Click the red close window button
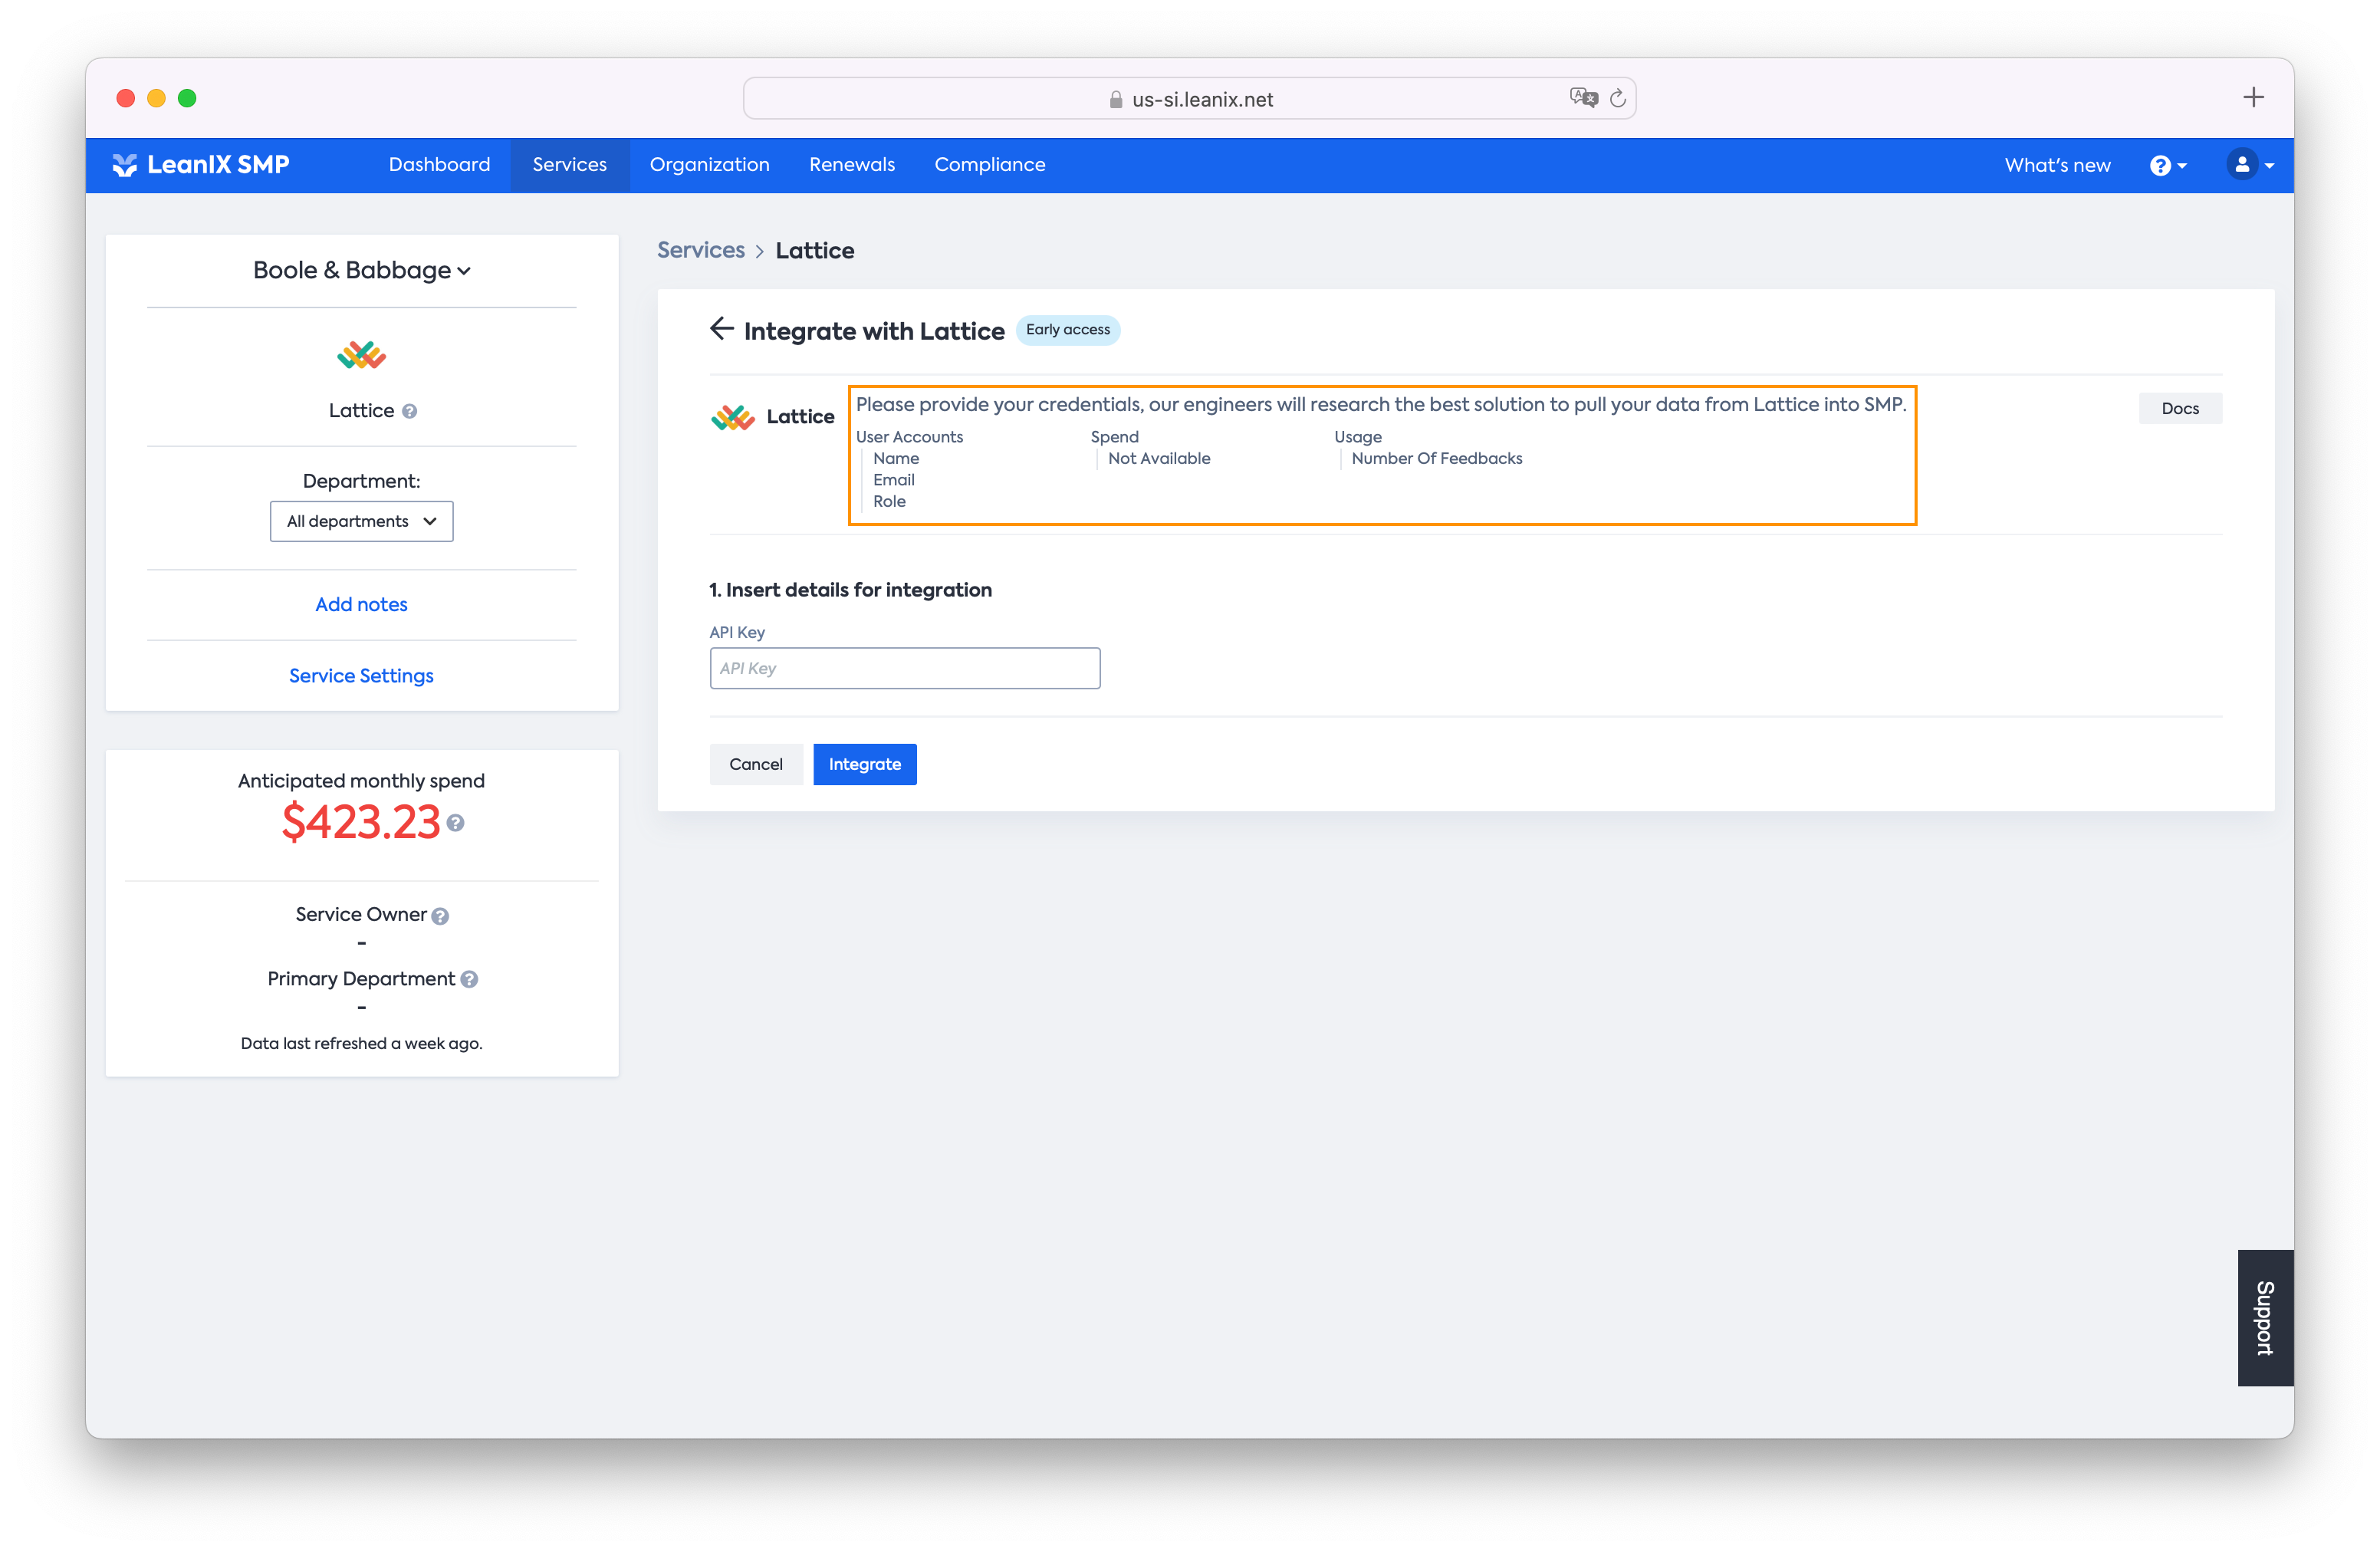Screen dimensions: 2380x1552 pos(126,98)
